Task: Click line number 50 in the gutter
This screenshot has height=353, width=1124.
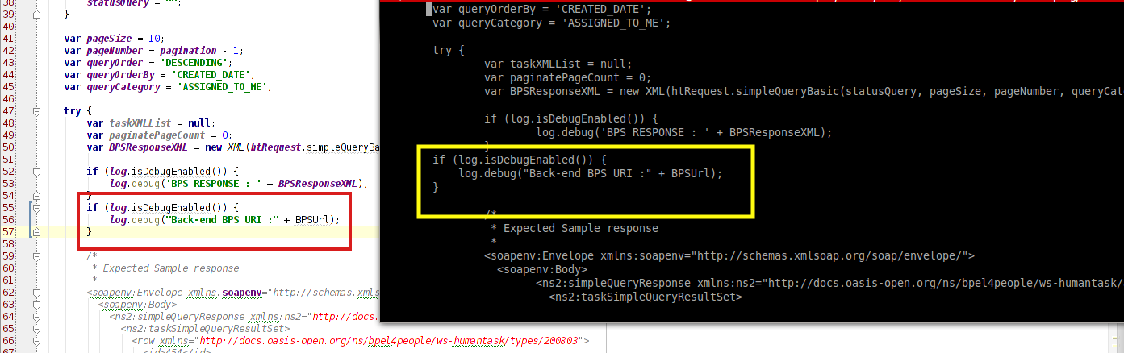Action: click(x=9, y=147)
